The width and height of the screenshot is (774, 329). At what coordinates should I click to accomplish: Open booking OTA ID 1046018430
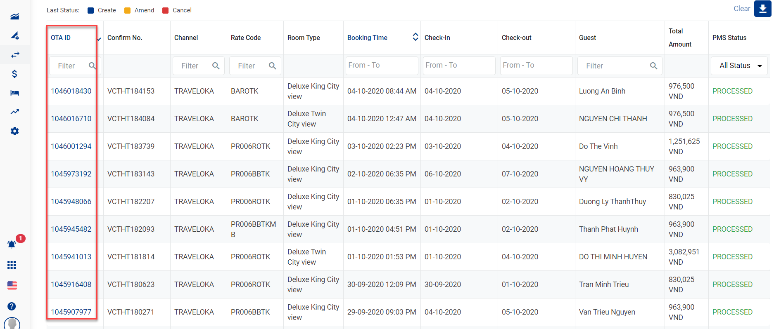click(71, 91)
